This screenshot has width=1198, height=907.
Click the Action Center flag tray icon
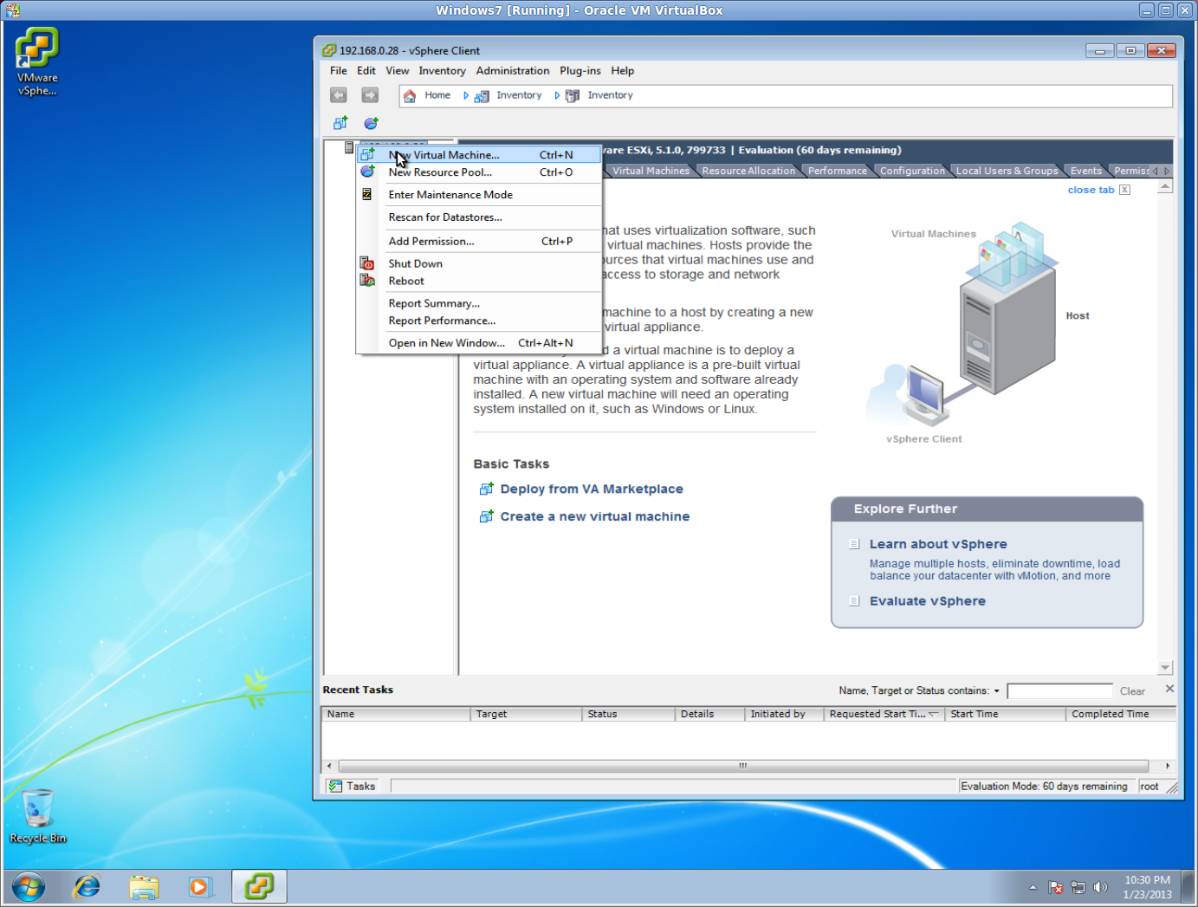pos(1055,887)
